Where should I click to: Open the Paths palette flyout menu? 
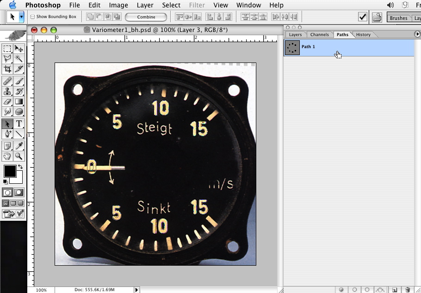417,34
